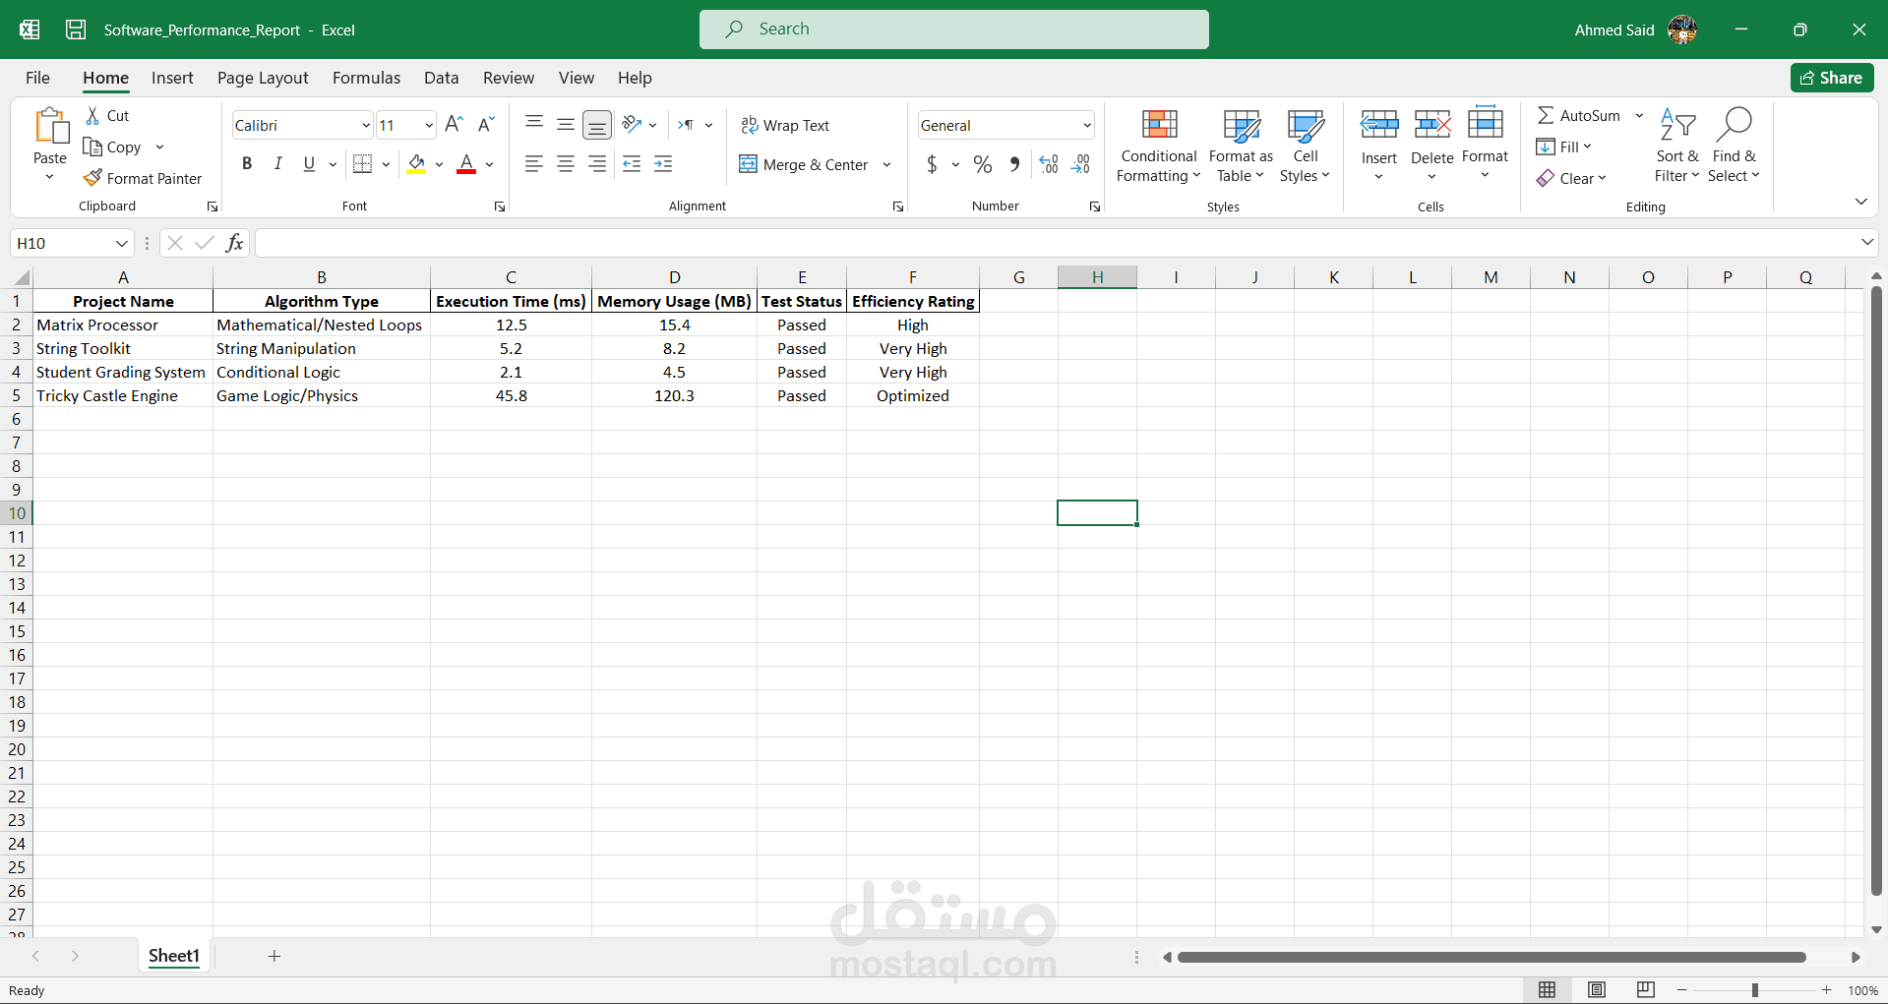Collapse the ribbon with chevron
The image size is (1888, 1004).
[1860, 202]
